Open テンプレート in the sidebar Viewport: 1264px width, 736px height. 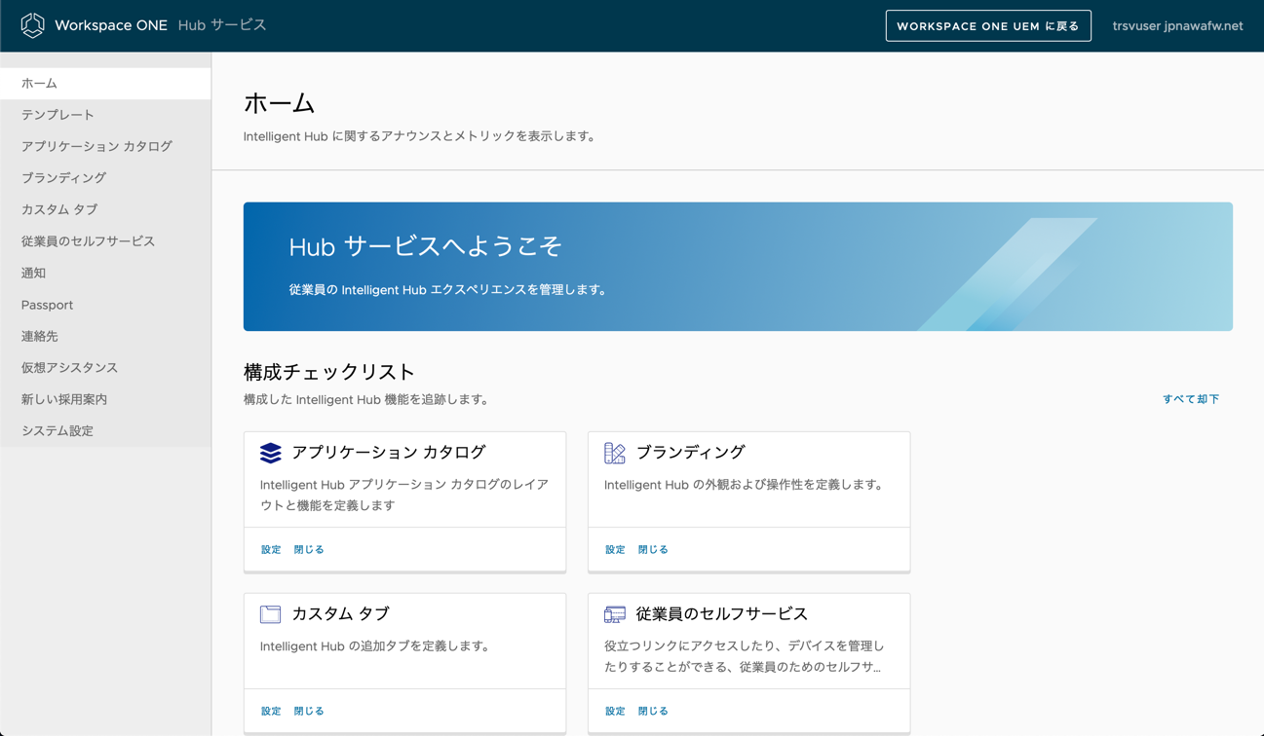[x=105, y=115]
